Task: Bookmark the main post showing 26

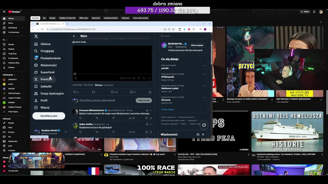Action: click(x=133, y=92)
